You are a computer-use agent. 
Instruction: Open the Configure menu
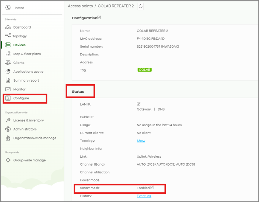pyautogui.click(x=21, y=98)
